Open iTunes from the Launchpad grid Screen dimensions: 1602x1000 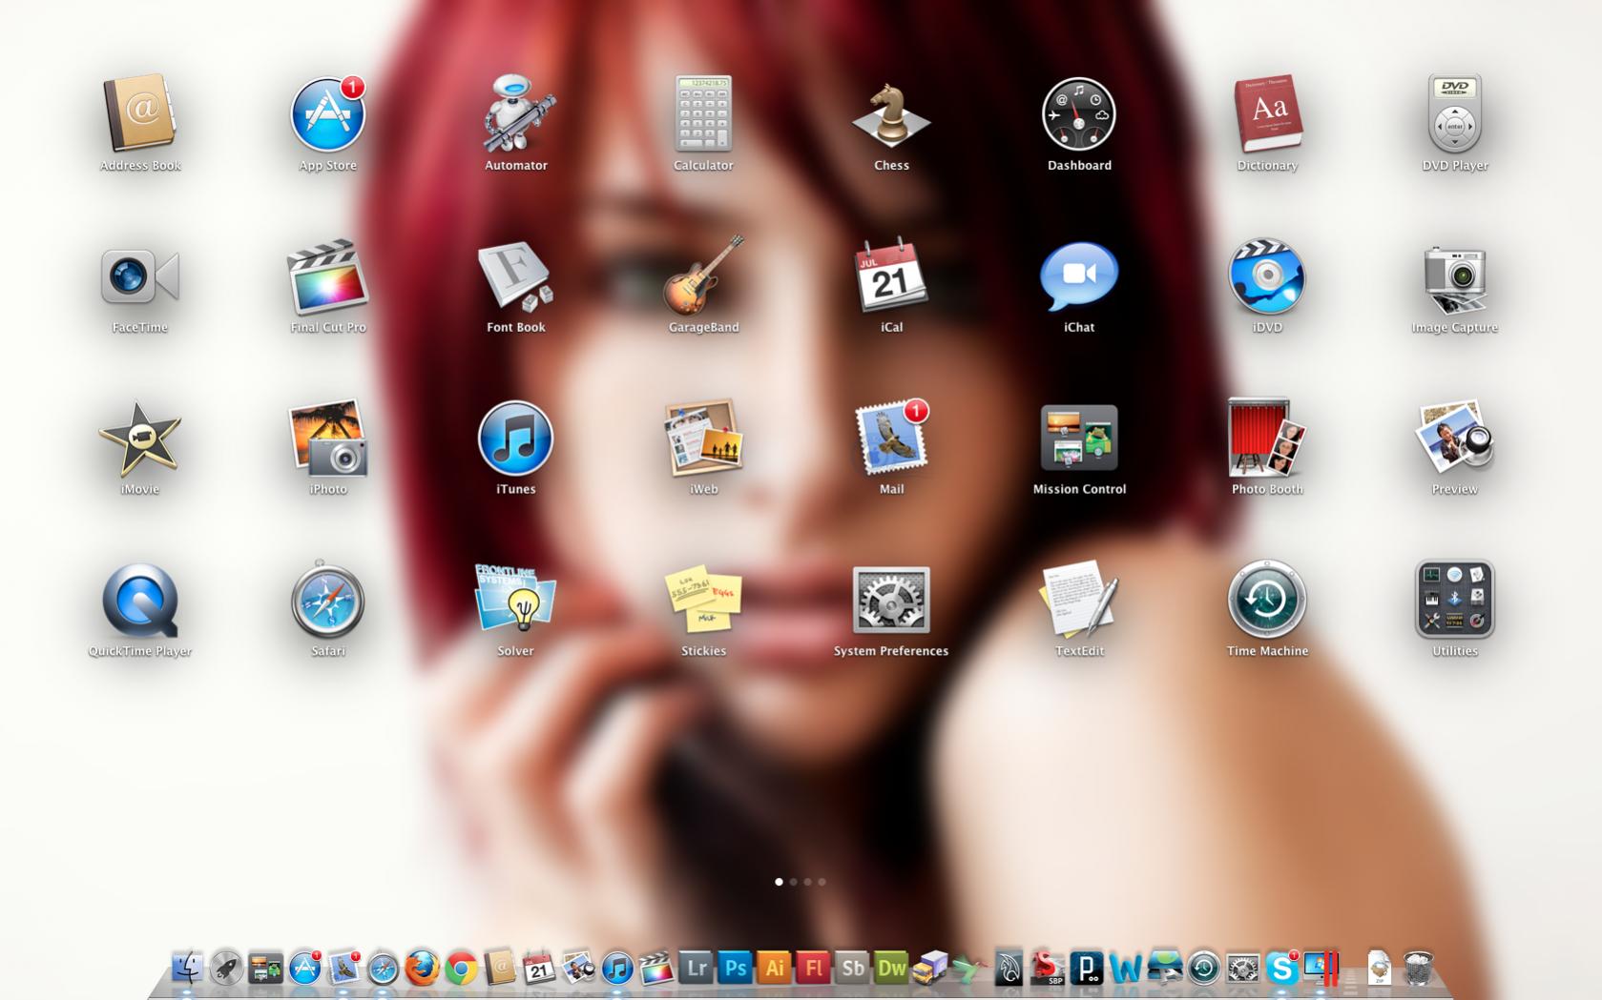tap(516, 439)
